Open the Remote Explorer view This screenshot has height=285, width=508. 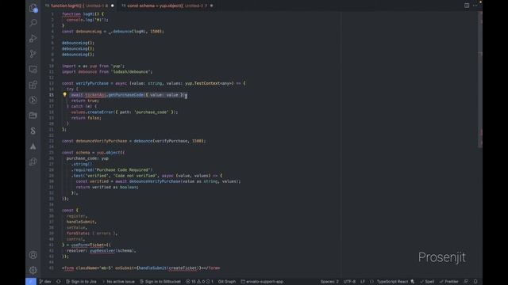(x=33, y=69)
